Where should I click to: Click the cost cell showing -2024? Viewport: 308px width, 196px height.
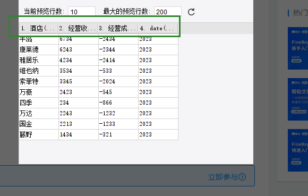tap(118, 81)
